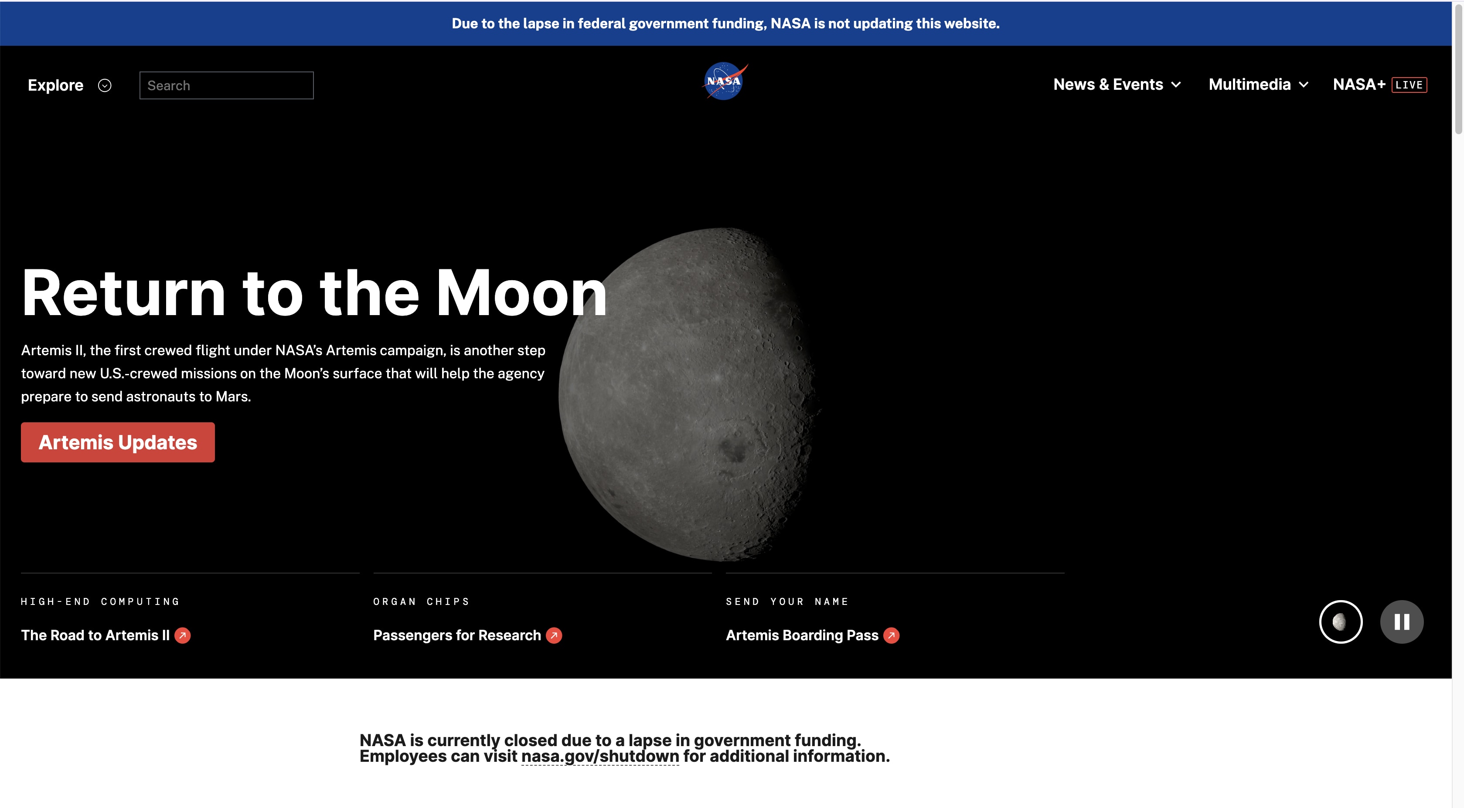Click the Artemis Updates button
The height and width of the screenshot is (808, 1464).
coord(118,442)
